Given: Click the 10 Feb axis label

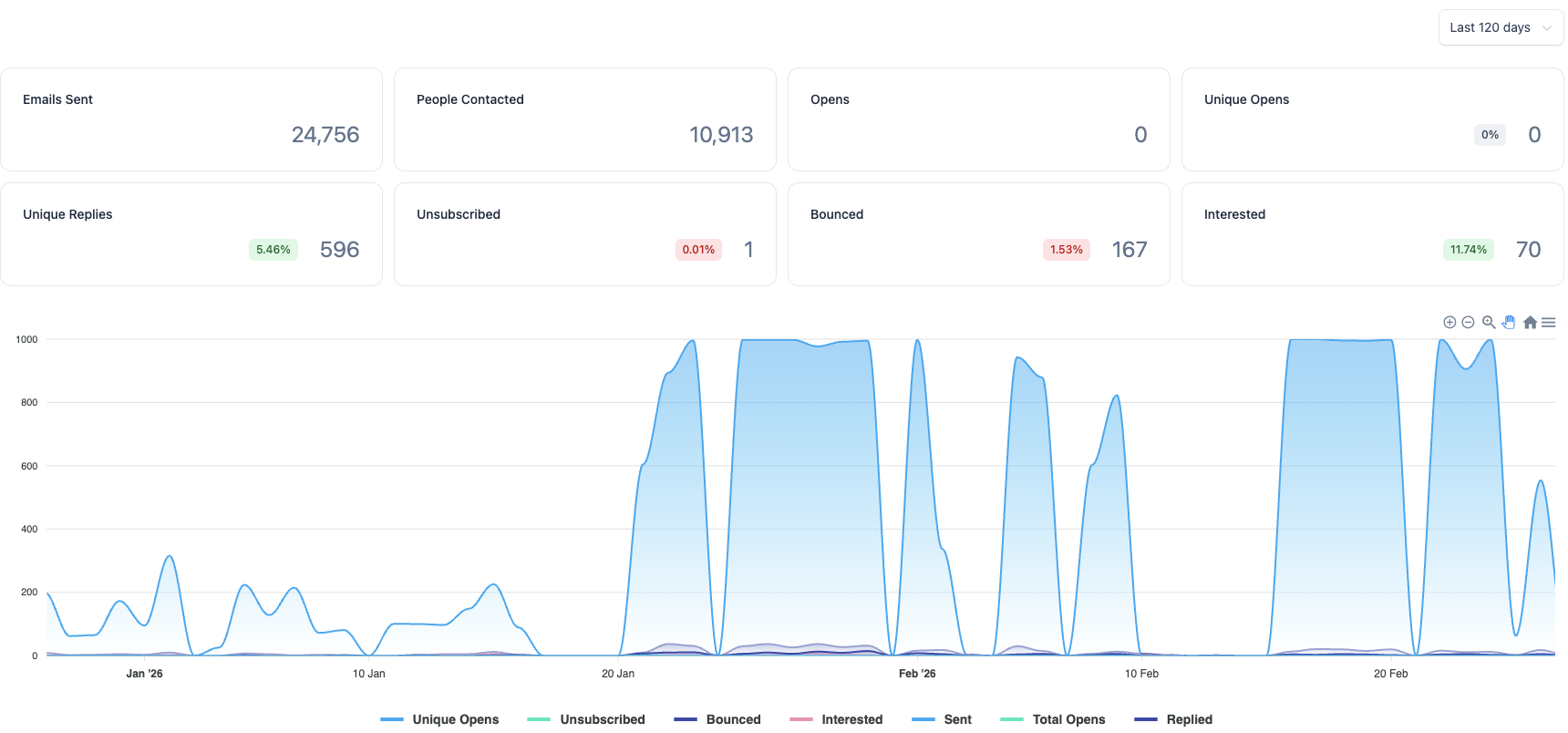Looking at the screenshot, I should (1141, 674).
